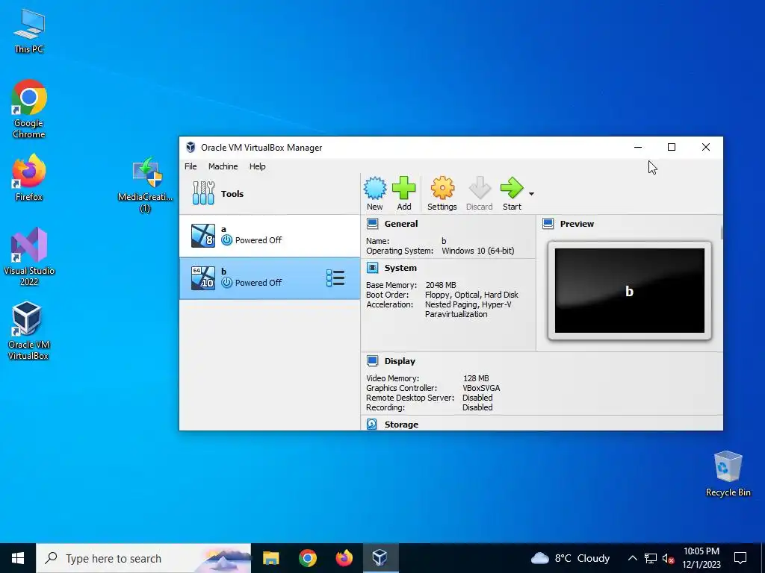Open Firefox from the taskbar

[x=344, y=558]
